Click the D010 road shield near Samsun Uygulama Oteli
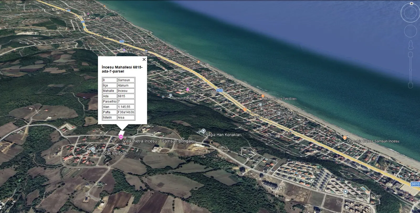The image size is (420, 213). click(x=219, y=90)
